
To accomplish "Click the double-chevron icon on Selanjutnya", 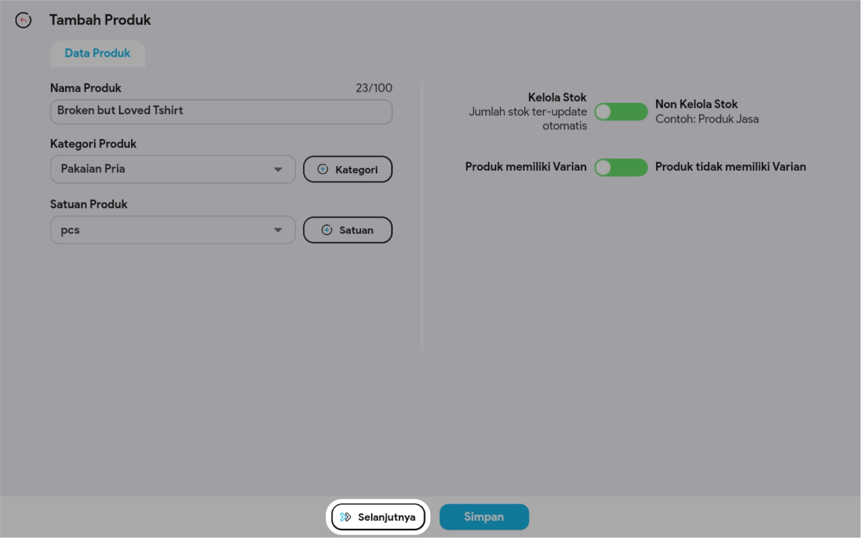I will [346, 517].
